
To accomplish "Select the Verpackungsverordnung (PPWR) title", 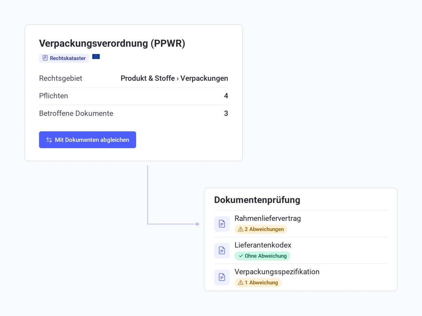I will pos(112,43).
